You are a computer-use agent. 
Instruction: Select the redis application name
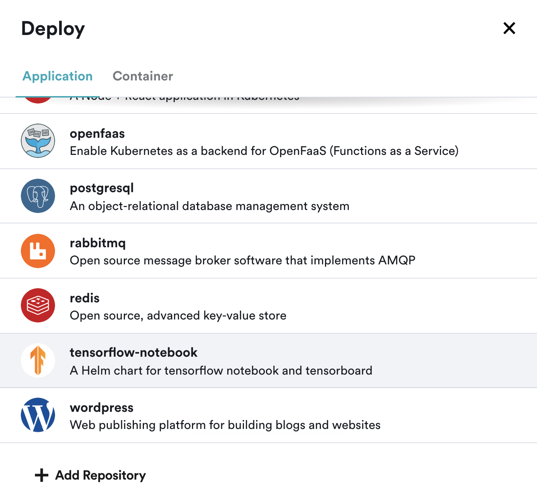(85, 298)
